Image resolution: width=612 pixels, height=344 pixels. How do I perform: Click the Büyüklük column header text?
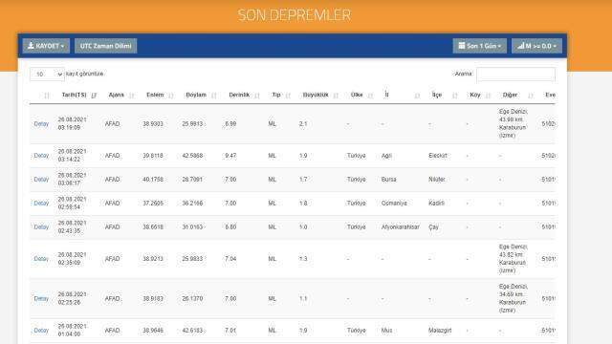point(316,95)
